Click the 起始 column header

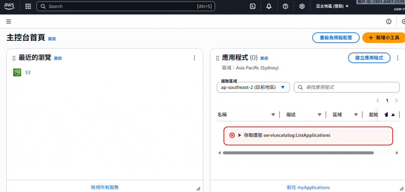373,115
